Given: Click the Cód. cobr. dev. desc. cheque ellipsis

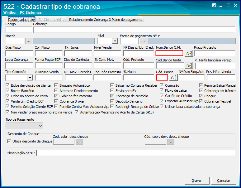Looking at the screenshot, I should pos(171,142).
